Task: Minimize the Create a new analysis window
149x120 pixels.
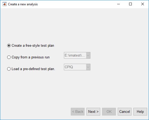Action: point(119,4)
